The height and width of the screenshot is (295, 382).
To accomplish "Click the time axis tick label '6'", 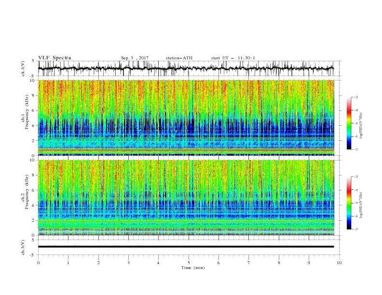I will point(219,263).
